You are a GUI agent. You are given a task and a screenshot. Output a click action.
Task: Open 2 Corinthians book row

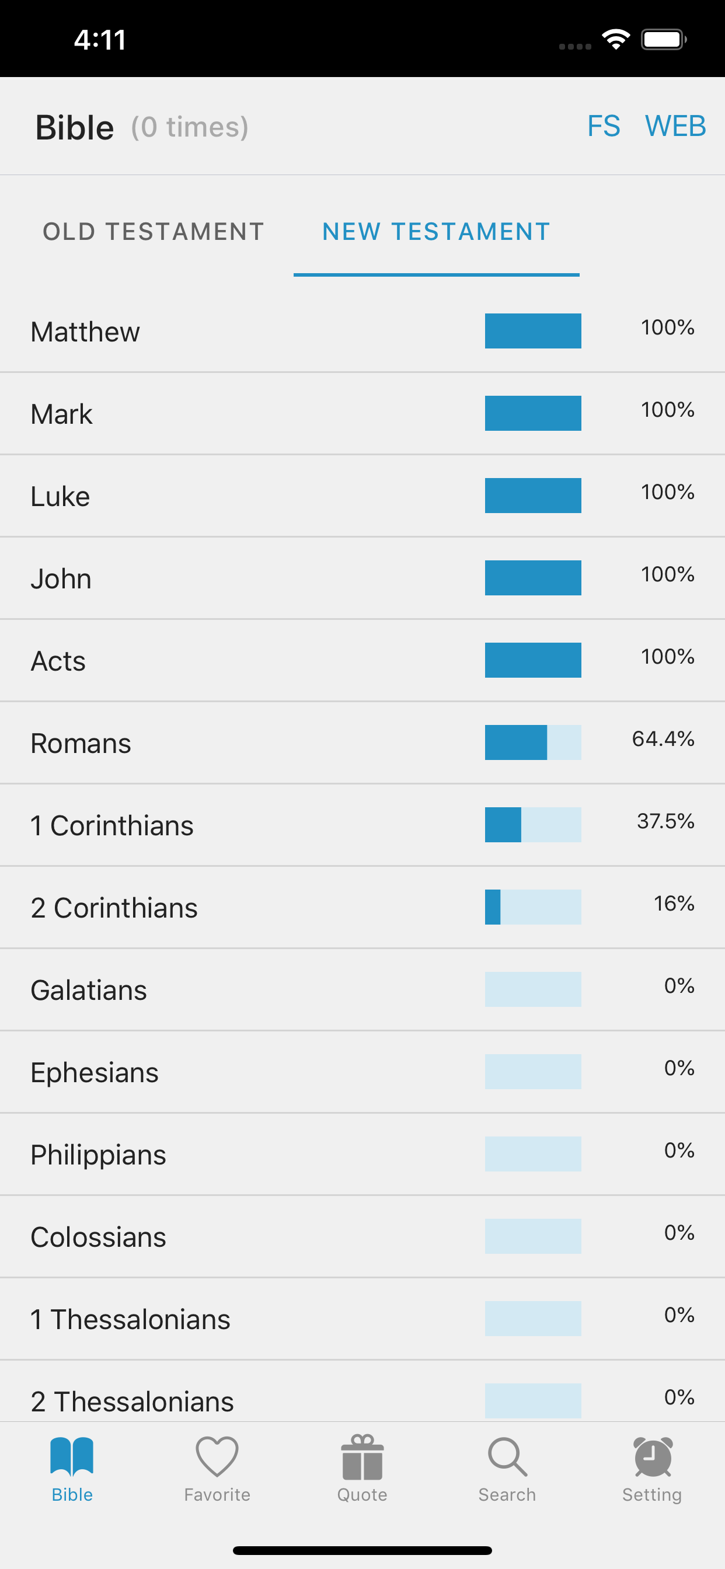pyautogui.click(x=362, y=907)
